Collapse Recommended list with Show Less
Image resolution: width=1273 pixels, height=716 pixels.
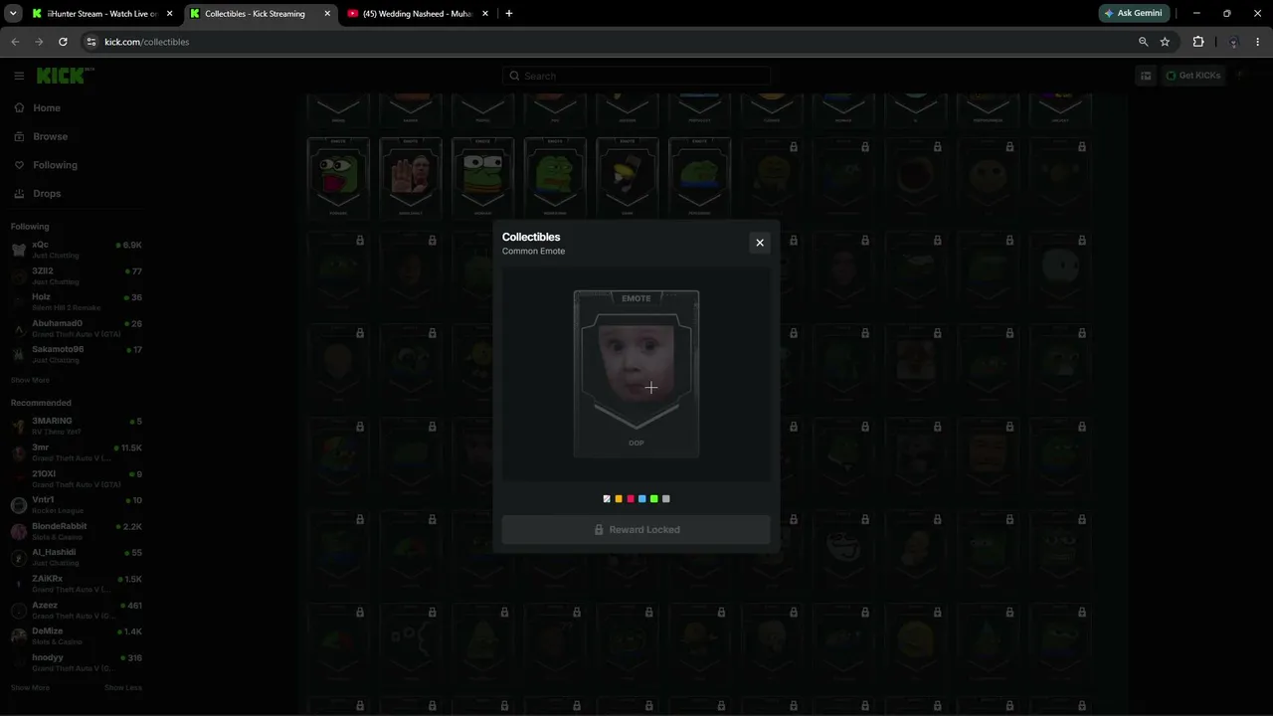tap(123, 688)
